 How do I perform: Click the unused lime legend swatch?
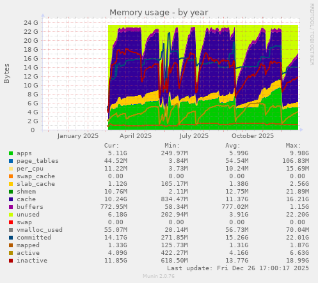coord(11,215)
